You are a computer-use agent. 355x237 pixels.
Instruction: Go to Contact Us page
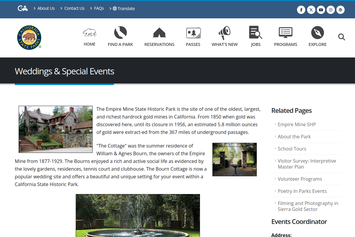click(74, 8)
